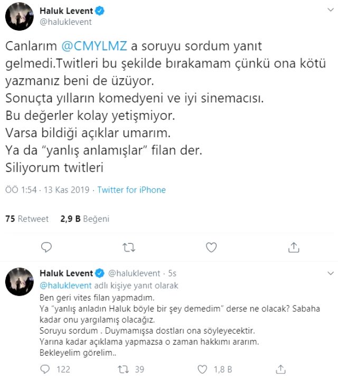This screenshot has height=380, width=338.
Task: Open Haluk Levent's profile picture at top
Action: tap(20, 16)
